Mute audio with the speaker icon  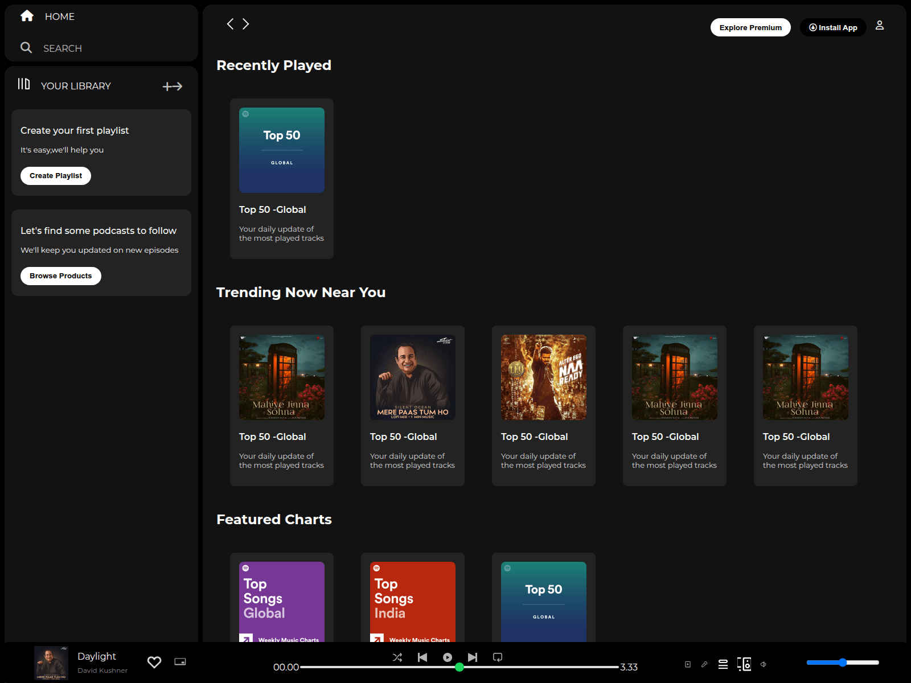tap(764, 664)
